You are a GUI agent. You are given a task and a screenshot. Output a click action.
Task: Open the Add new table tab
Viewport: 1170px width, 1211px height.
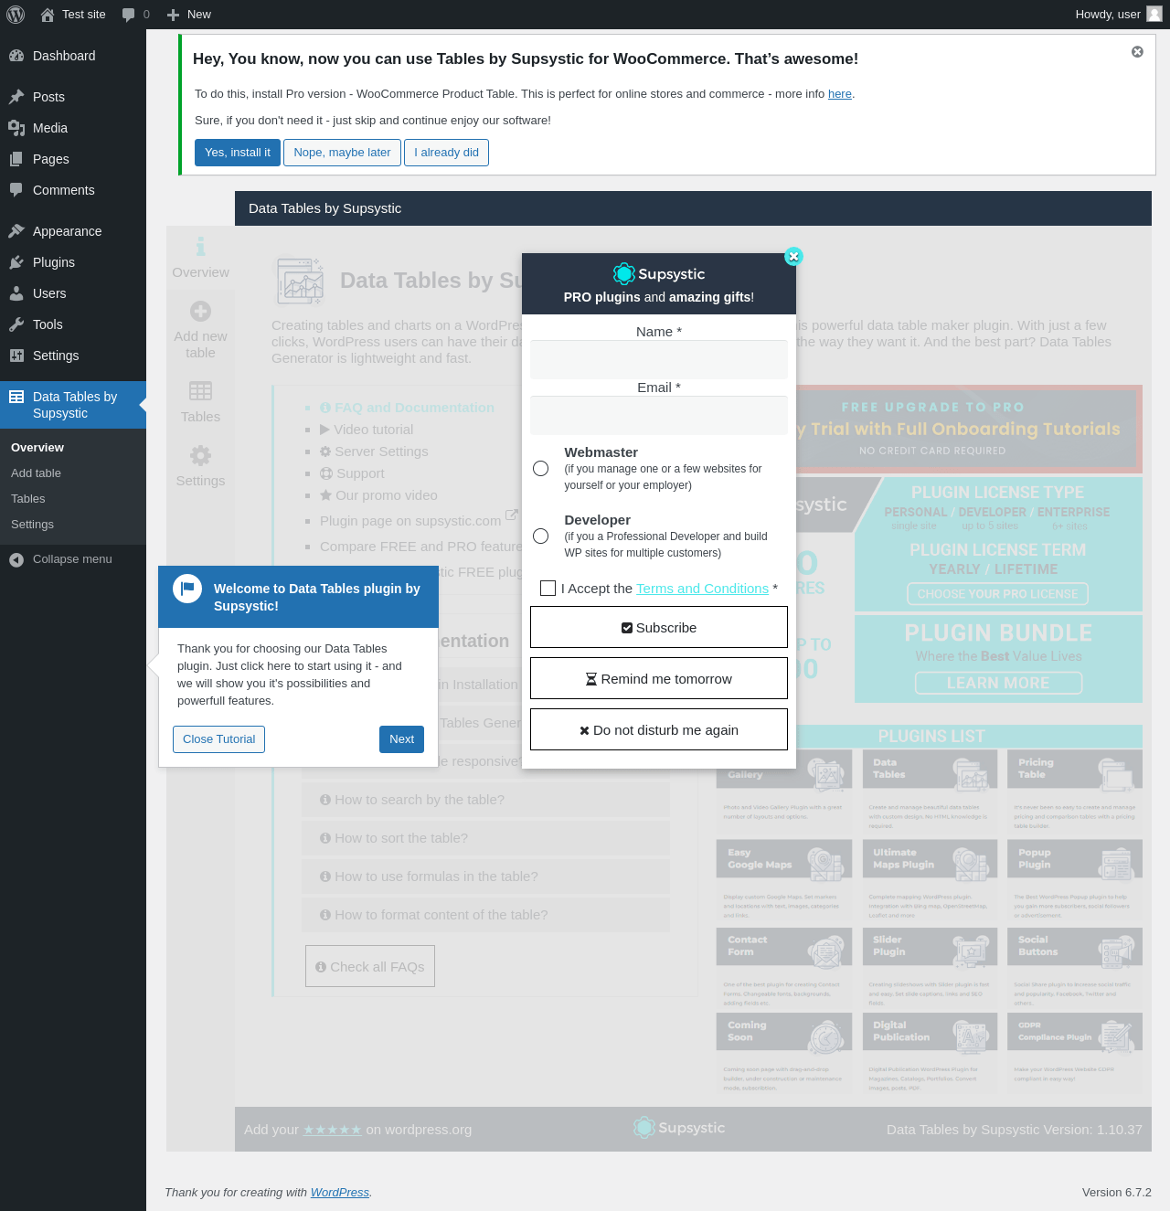[x=200, y=331]
